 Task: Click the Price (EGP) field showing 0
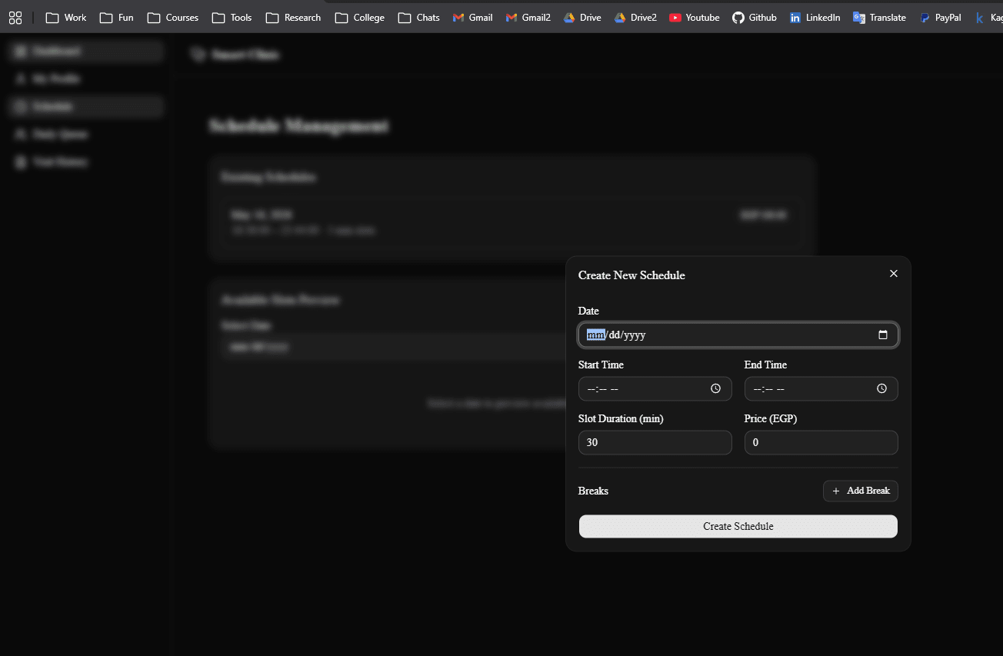pyautogui.click(x=821, y=443)
